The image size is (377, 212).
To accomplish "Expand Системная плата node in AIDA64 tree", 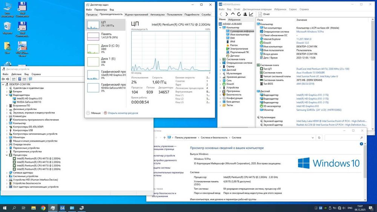I will (220, 59).
